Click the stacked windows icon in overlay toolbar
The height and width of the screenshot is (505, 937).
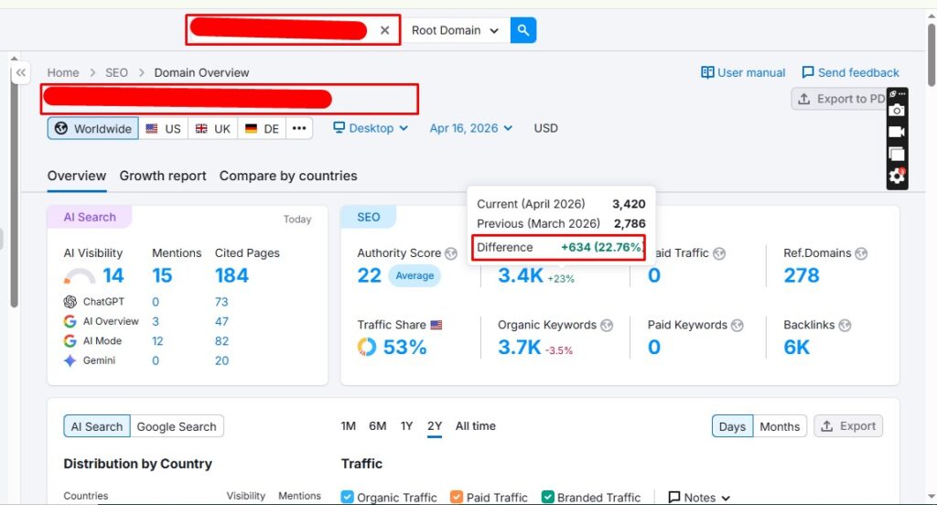[x=897, y=155]
